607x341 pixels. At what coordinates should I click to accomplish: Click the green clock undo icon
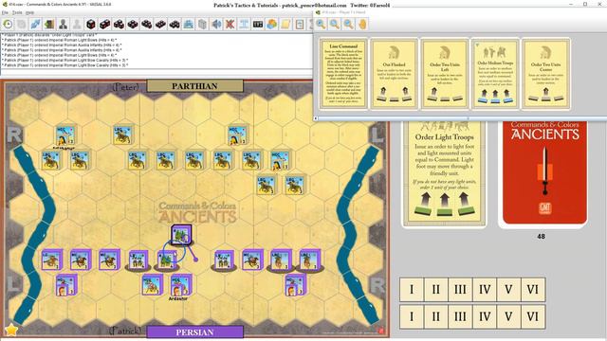tap(8, 24)
